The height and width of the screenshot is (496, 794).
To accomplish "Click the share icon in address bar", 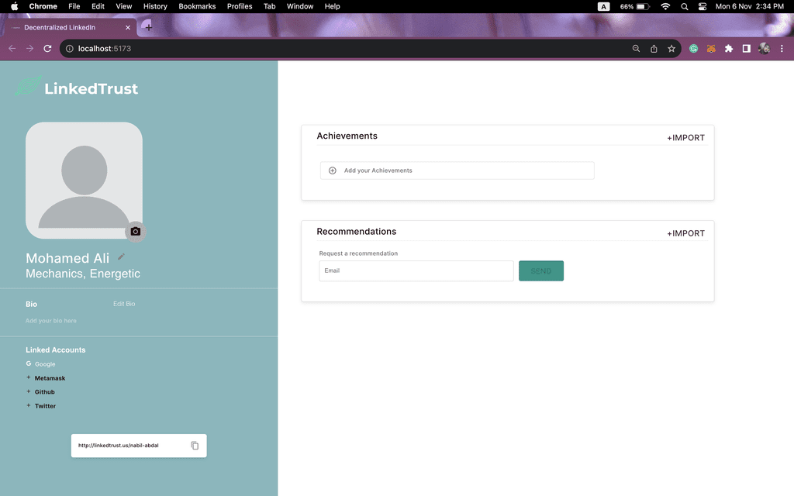I will coord(654,49).
